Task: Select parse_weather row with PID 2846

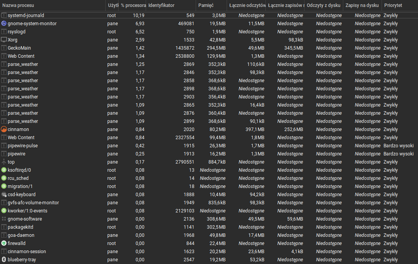Action: [x=209, y=72]
